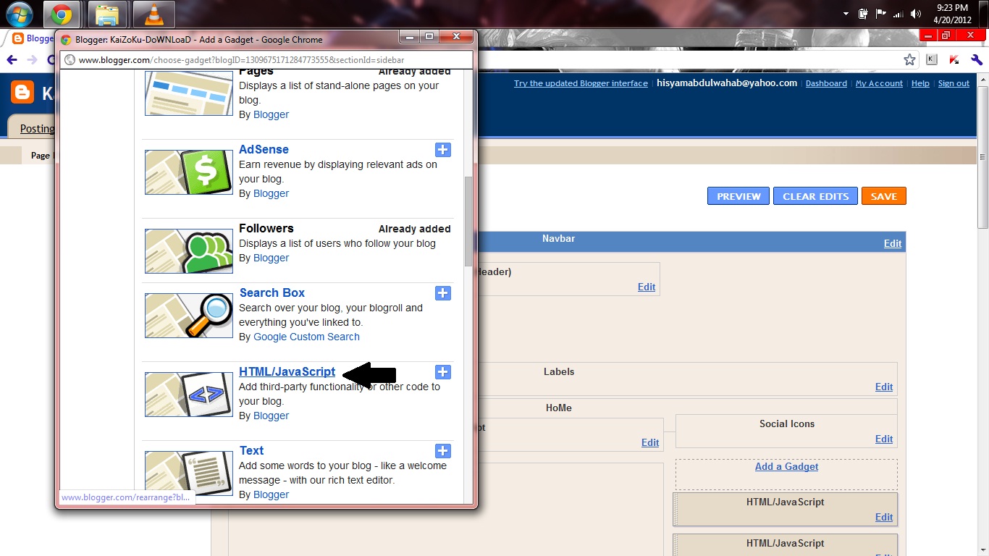Click the PREVIEW button
Viewport: 989px width, 556px height.
click(738, 196)
